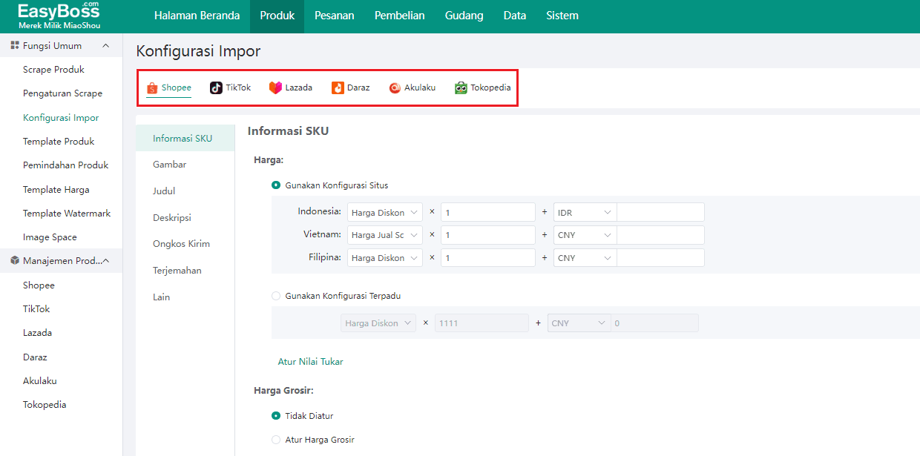Open Halaman Beranda top menu
Image resolution: width=920 pixels, height=456 pixels.
(x=197, y=16)
